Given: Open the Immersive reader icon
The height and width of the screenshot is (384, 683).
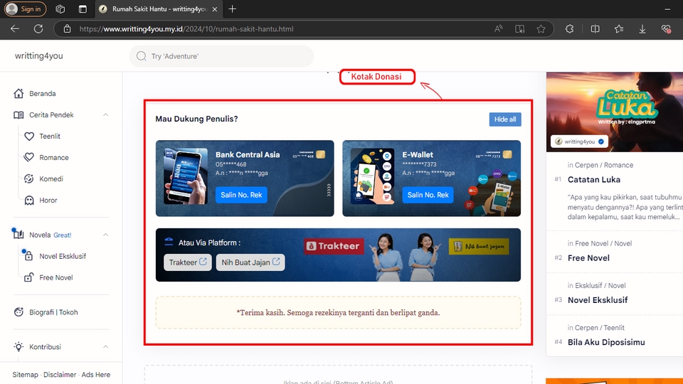Looking at the screenshot, I should [x=519, y=28].
